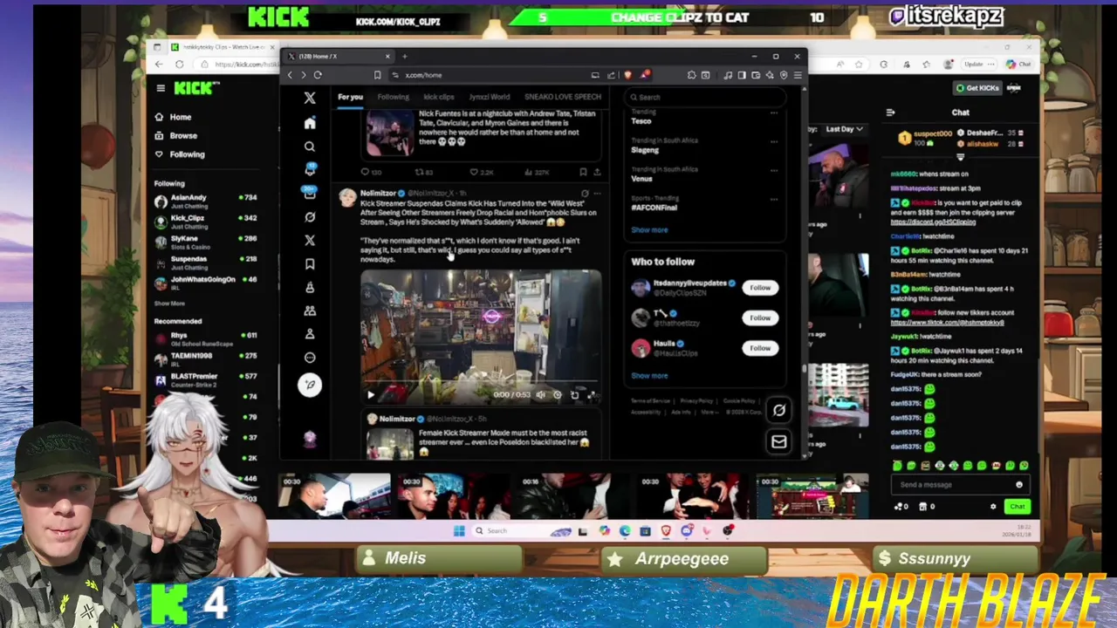Switch to the kick clips tab
Screen dimensions: 1117x628
coord(439,97)
